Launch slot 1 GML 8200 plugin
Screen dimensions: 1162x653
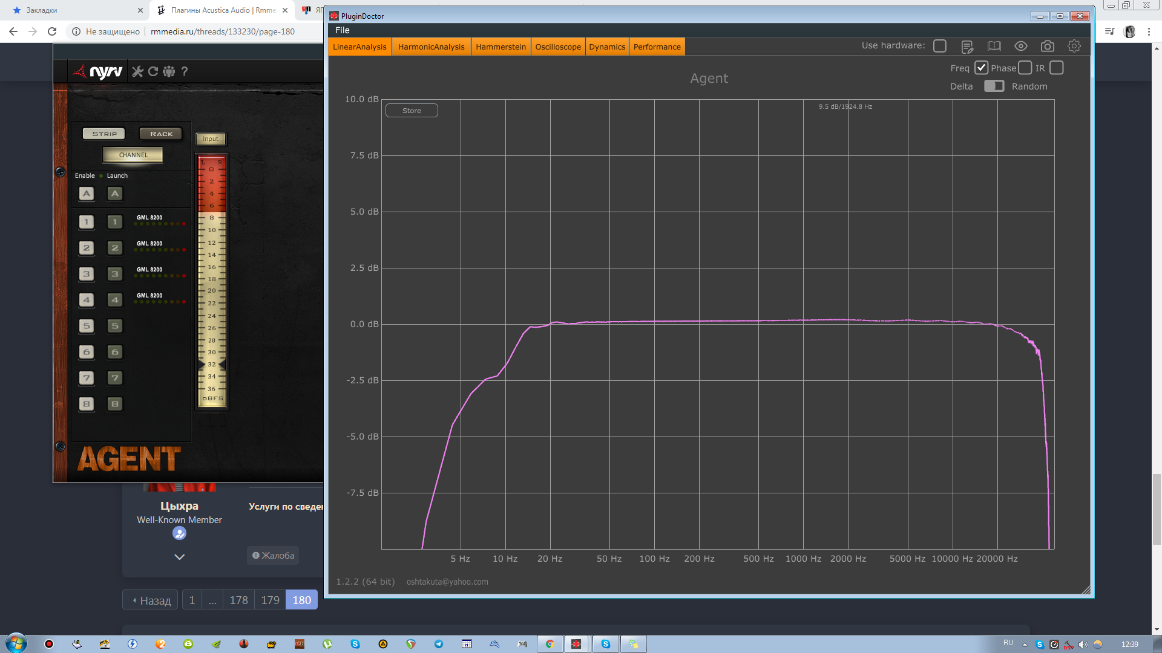115,222
